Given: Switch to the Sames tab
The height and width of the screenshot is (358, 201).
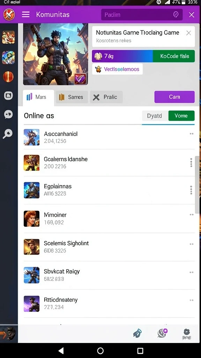Looking at the screenshot, I should coord(72,97).
